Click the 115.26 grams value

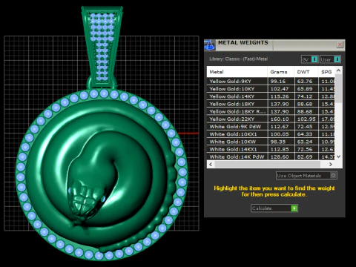[280, 96]
